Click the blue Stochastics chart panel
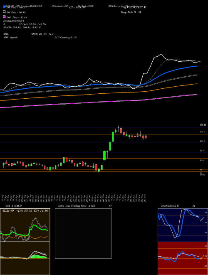 [x=183, y=225]
